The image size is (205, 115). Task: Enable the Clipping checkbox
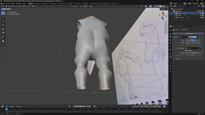point(186,51)
